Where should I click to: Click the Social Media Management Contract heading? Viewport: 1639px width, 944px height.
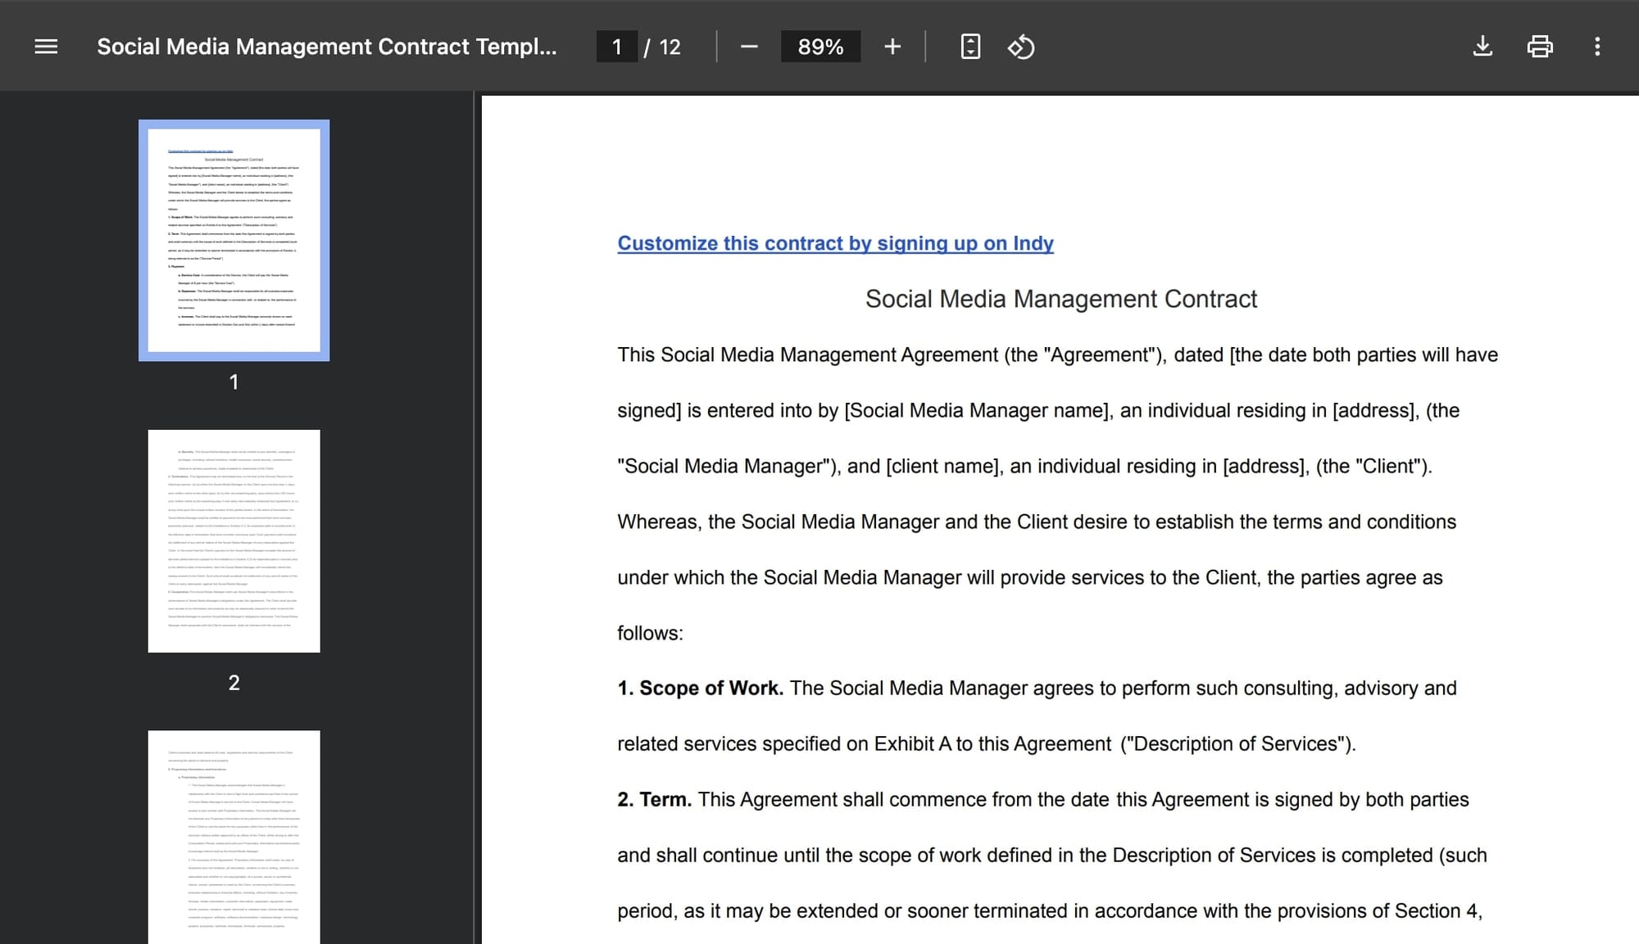pyautogui.click(x=1060, y=299)
